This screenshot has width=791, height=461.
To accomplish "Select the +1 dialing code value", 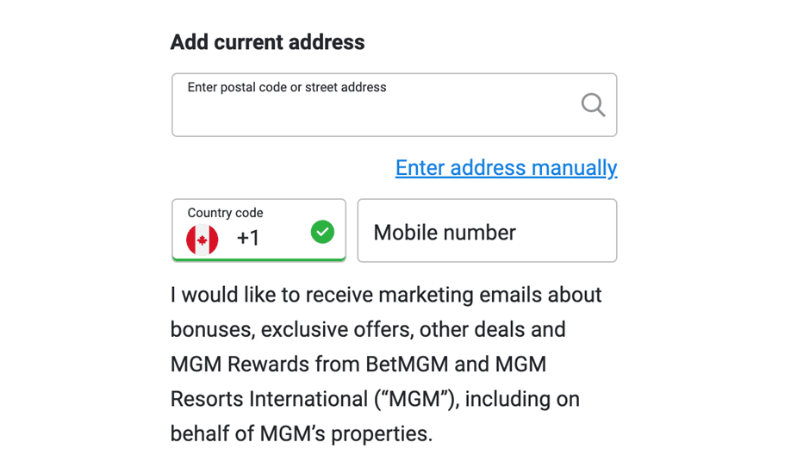I will coord(248,238).
